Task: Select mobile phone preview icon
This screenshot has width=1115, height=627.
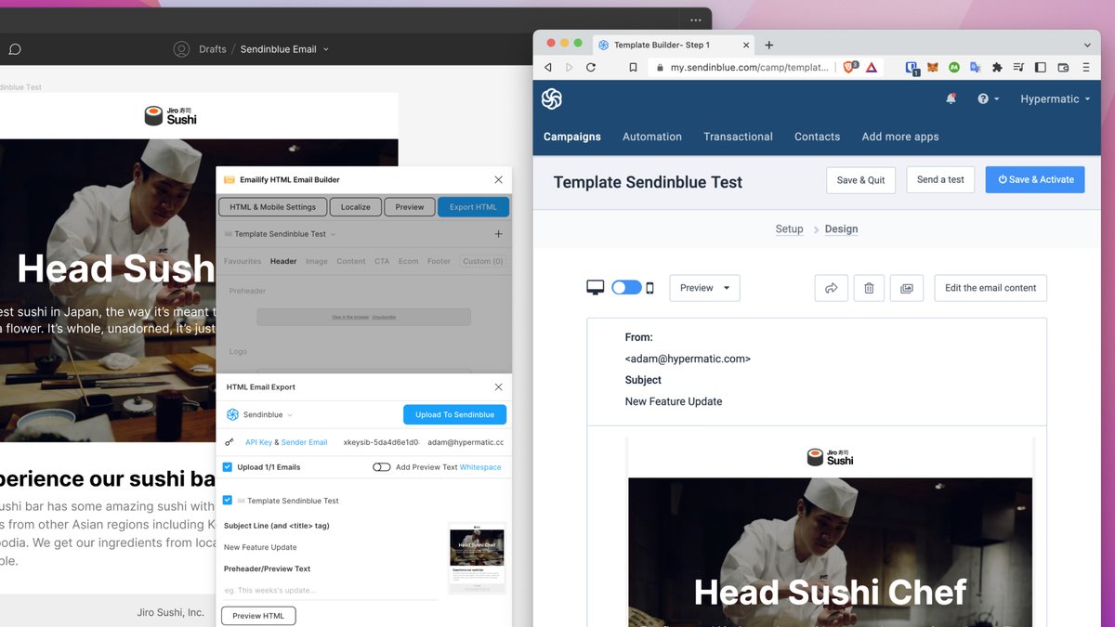Action: click(649, 288)
